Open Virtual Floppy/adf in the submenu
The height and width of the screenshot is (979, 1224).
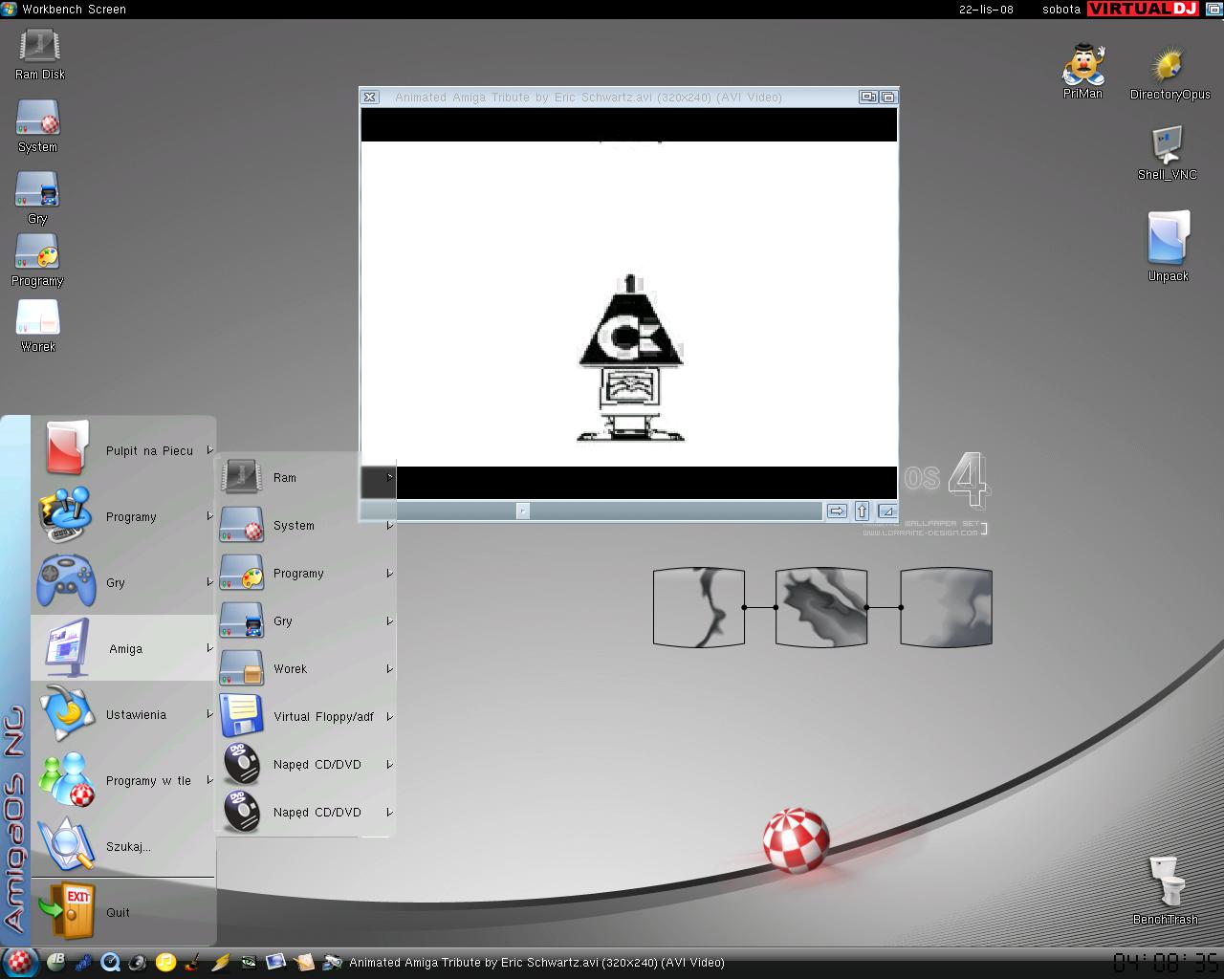[x=306, y=716]
